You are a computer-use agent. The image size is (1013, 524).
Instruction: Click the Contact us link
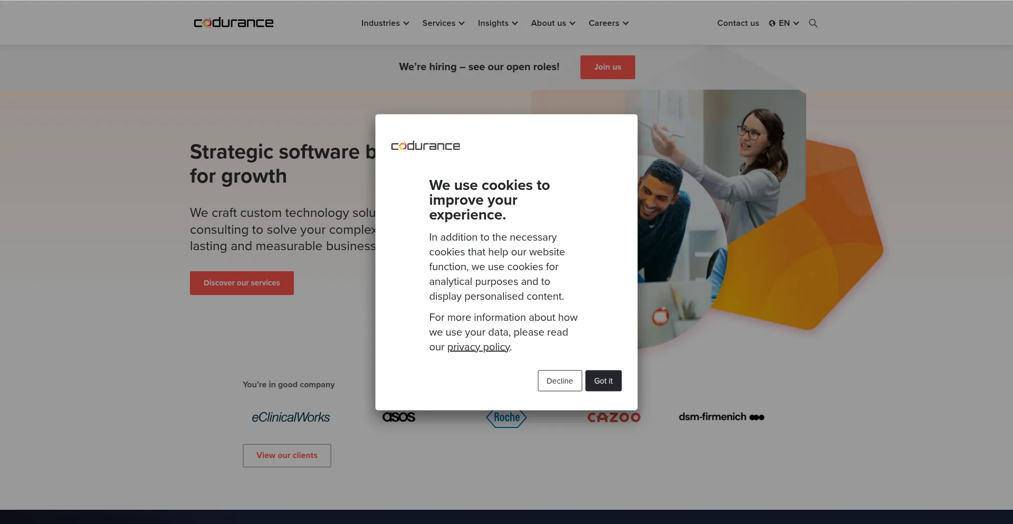(738, 23)
